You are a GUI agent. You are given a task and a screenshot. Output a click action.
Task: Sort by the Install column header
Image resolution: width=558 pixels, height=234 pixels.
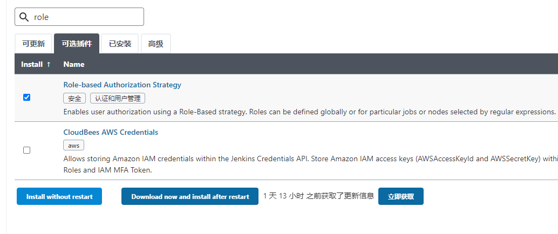point(36,64)
